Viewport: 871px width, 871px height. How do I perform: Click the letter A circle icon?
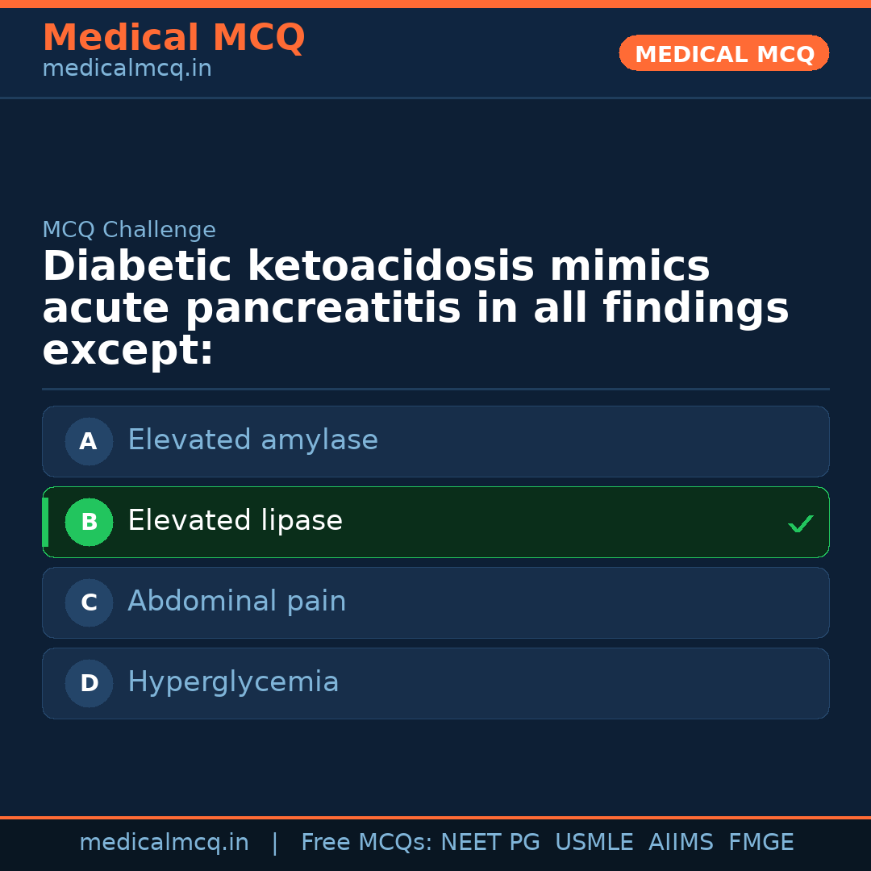coord(89,441)
